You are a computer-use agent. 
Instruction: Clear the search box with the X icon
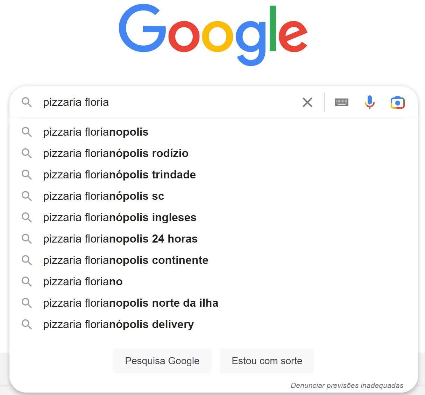point(307,102)
